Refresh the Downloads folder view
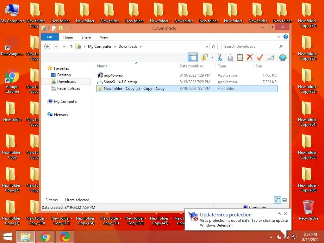Image resolution: width=324 pixels, height=243 pixels. 214,47
